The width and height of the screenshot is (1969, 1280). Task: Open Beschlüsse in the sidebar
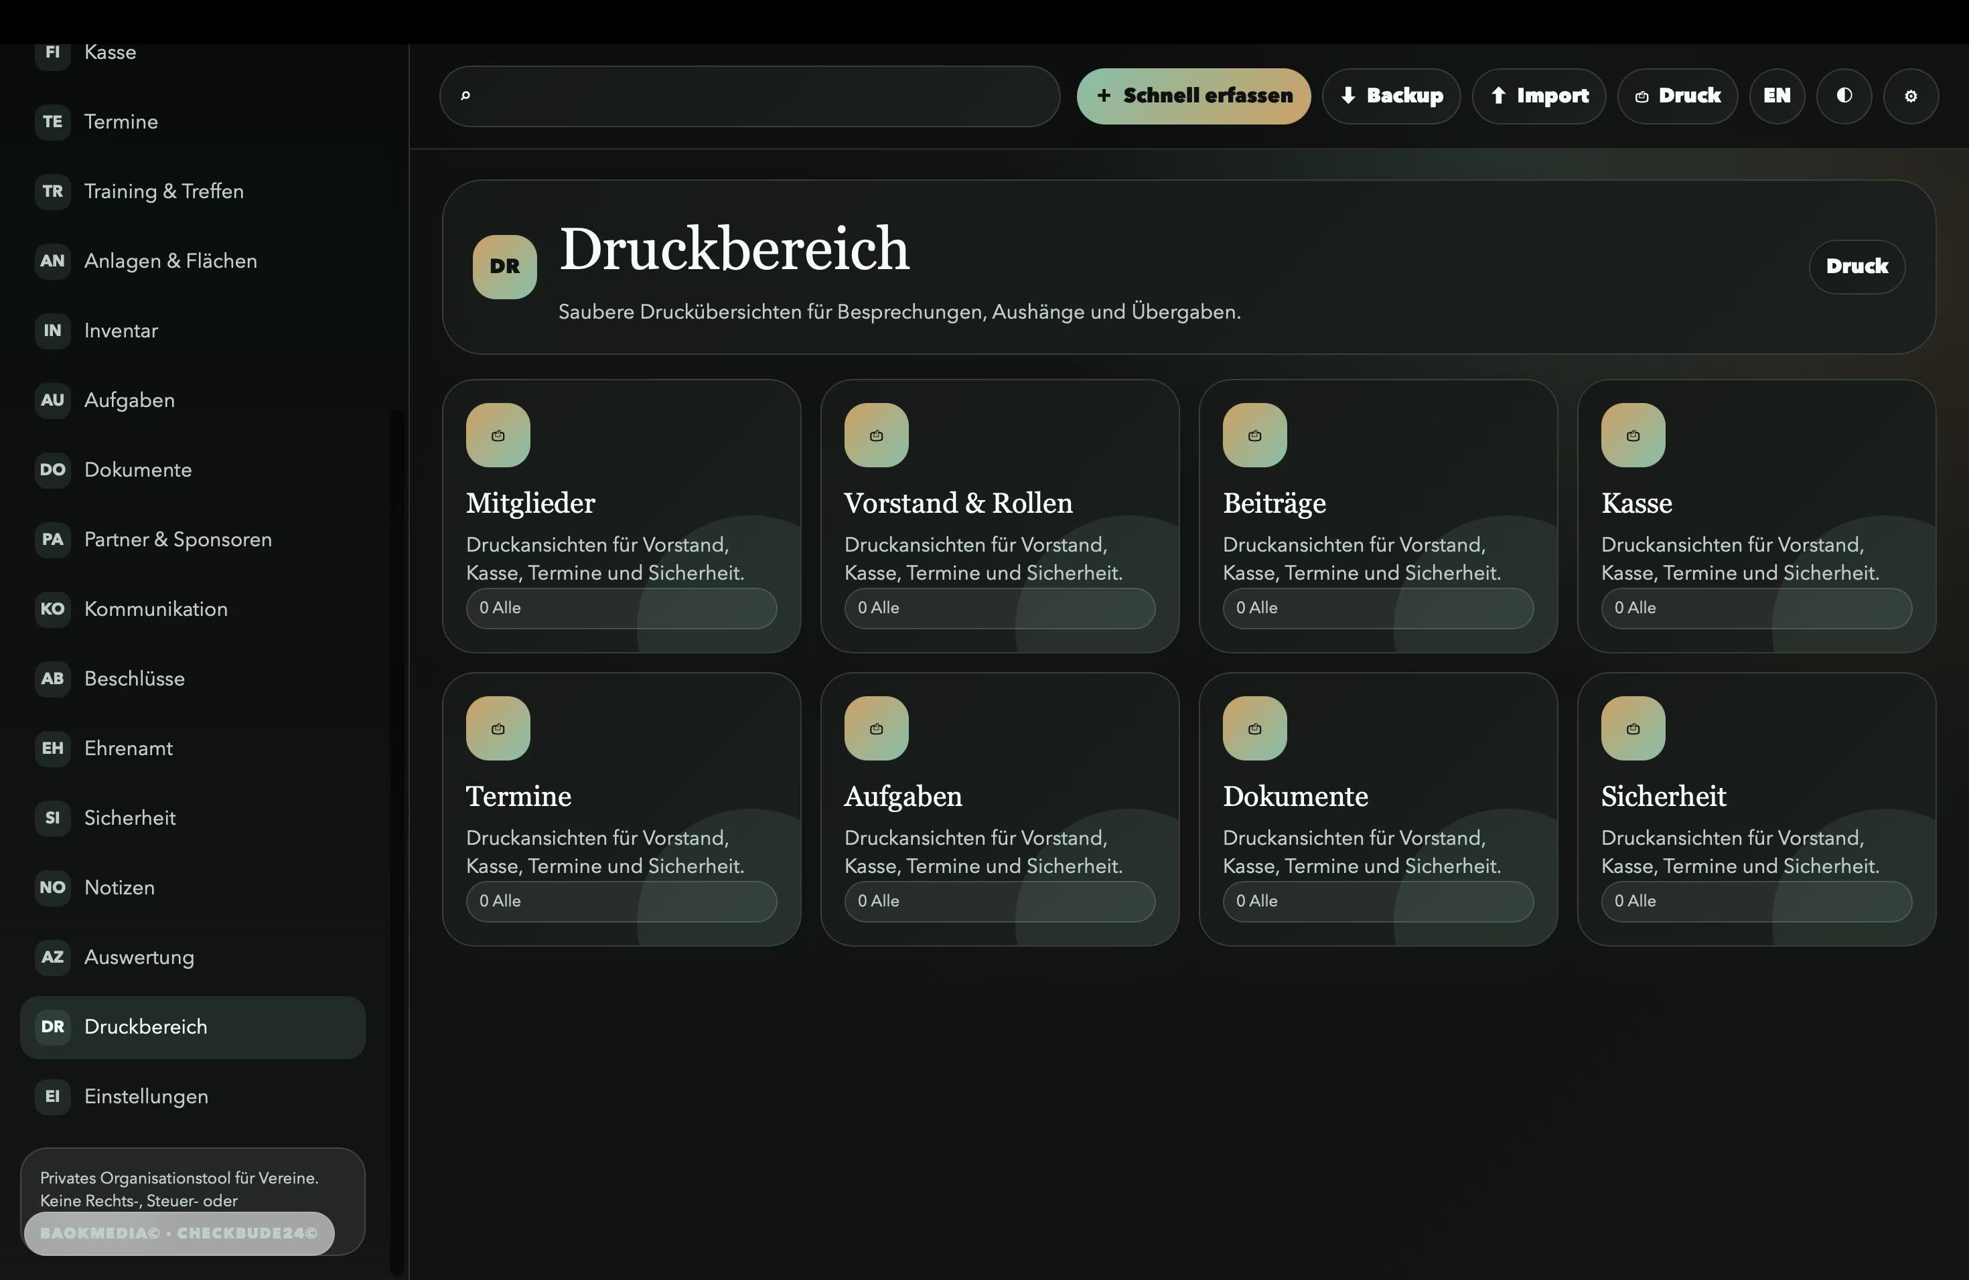pos(192,679)
